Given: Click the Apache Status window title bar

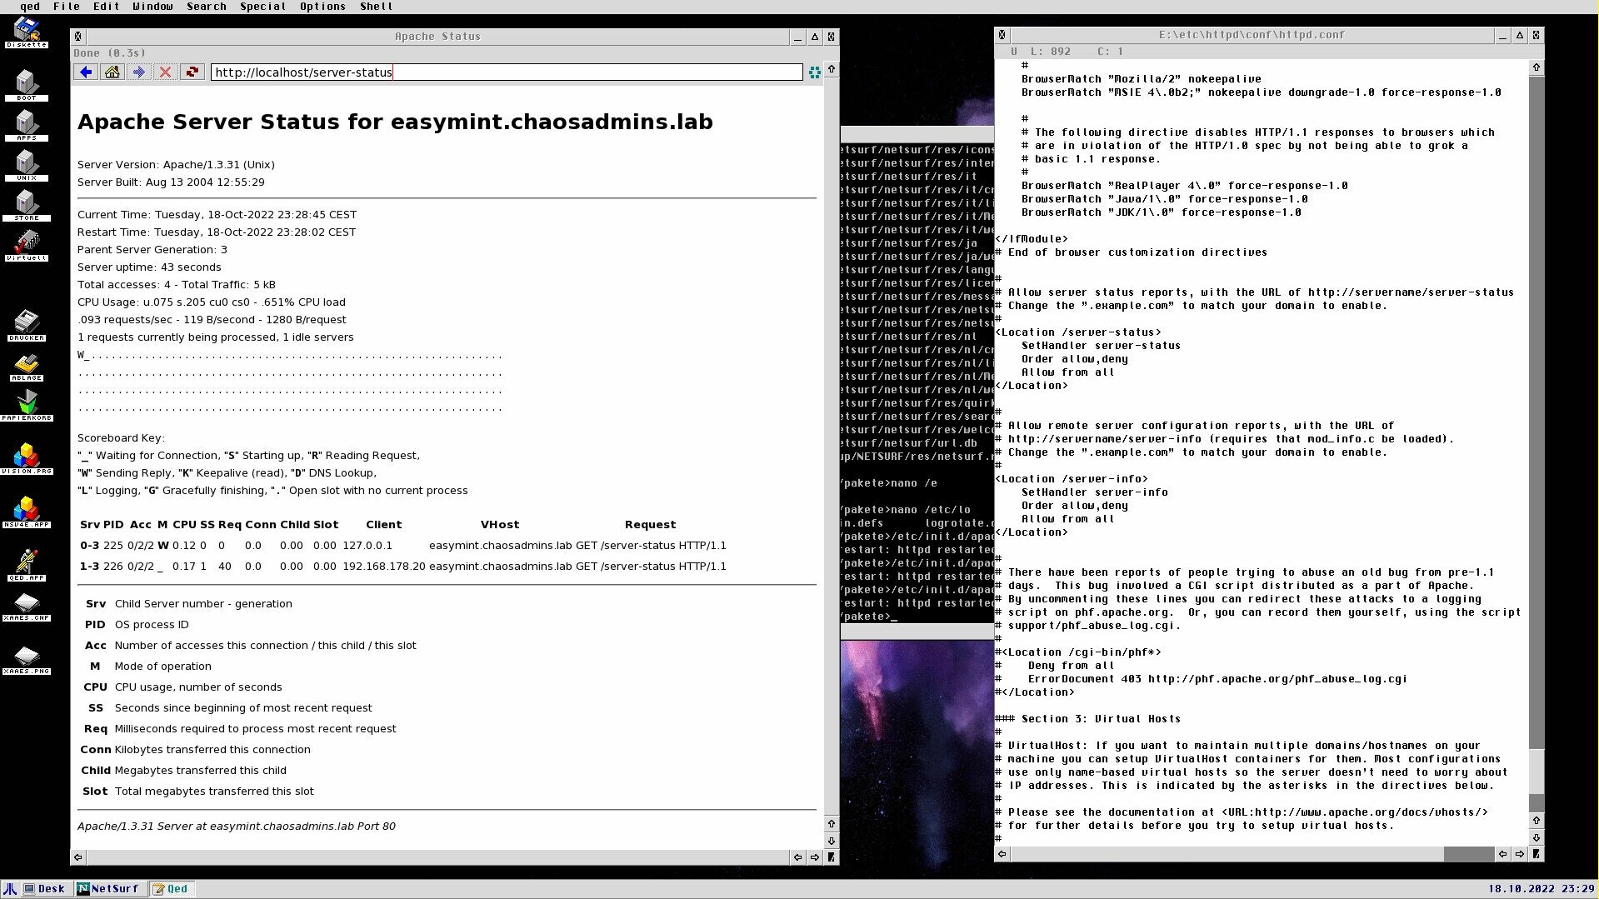Looking at the screenshot, I should click(437, 37).
